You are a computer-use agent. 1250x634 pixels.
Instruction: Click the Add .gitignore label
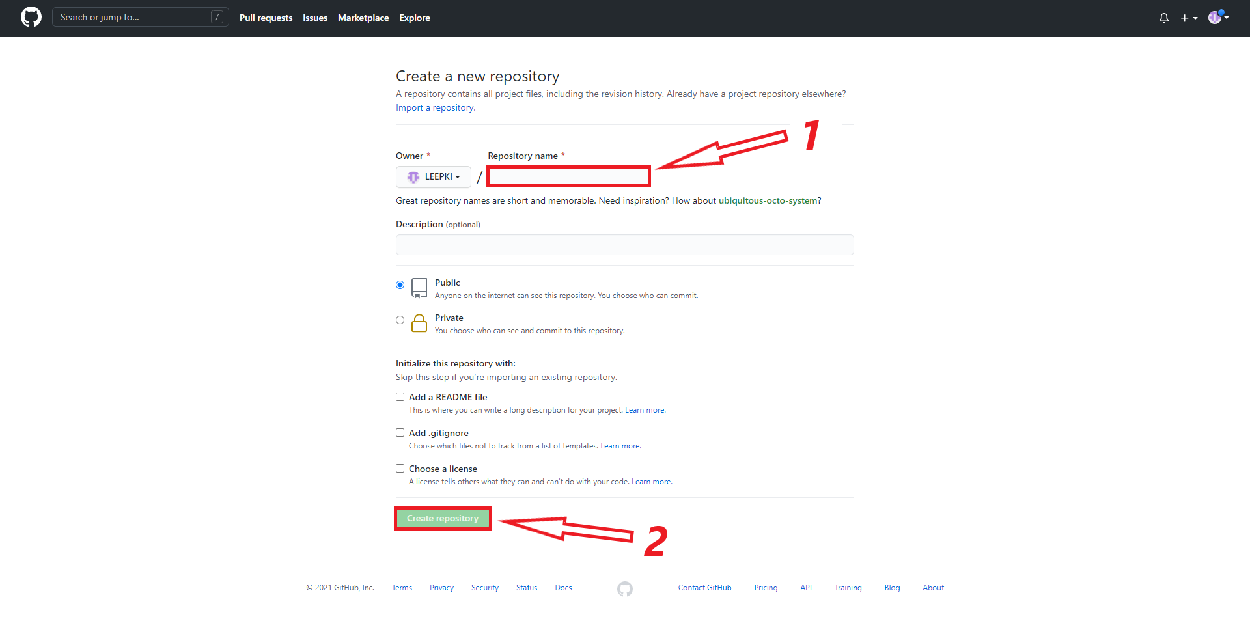point(439,434)
